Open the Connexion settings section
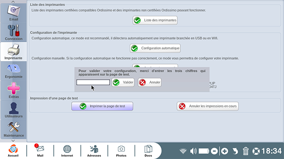 pyautogui.click(x=14, y=32)
